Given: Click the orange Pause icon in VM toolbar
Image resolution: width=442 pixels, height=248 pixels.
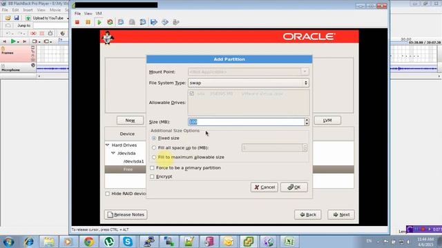Looking at the screenshot, I should pos(88,22).
